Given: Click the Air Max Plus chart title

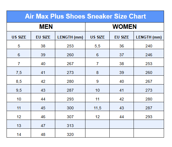Looking at the screenshot, I should click(85, 16).
